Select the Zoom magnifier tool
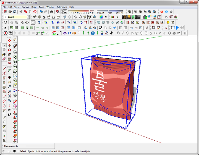 (9, 87)
